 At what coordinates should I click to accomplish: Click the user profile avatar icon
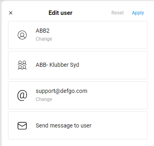tap(22, 35)
